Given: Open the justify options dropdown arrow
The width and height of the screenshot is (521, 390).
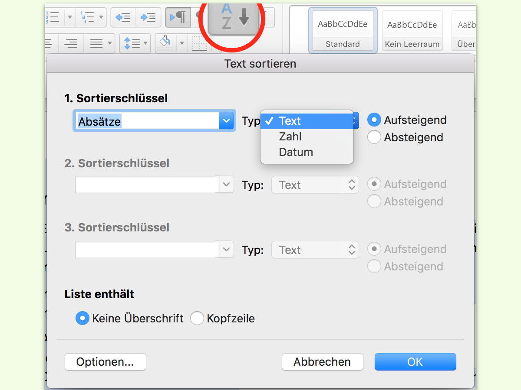Looking at the screenshot, I should pos(110,43).
